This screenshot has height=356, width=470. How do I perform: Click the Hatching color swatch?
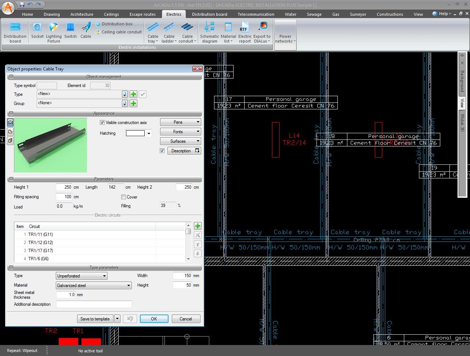coord(135,133)
